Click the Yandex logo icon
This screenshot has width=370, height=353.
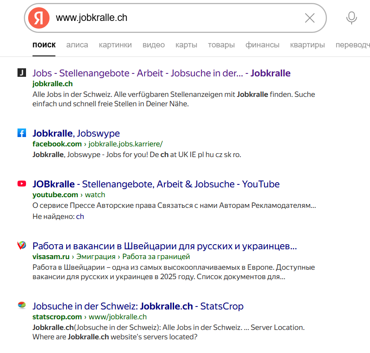point(39,18)
